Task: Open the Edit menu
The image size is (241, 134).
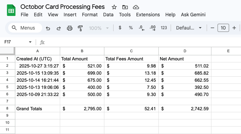Action: pos(38,15)
